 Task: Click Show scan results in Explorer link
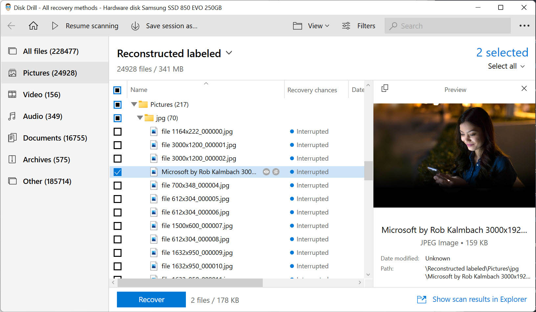[479, 300]
